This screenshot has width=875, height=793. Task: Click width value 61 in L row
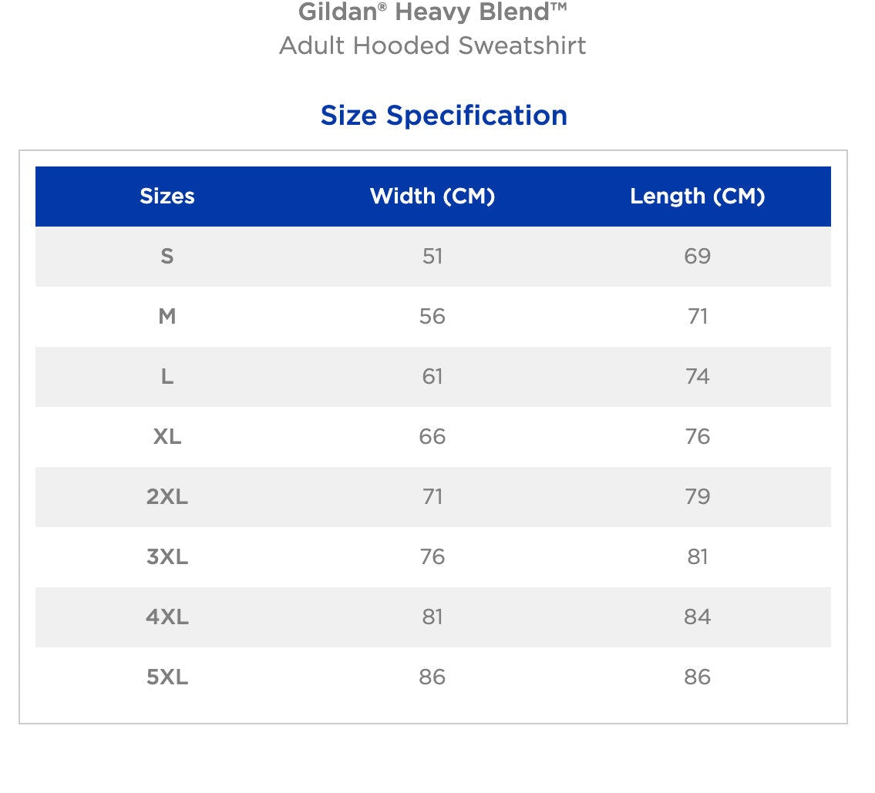pyautogui.click(x=432, y=377)
